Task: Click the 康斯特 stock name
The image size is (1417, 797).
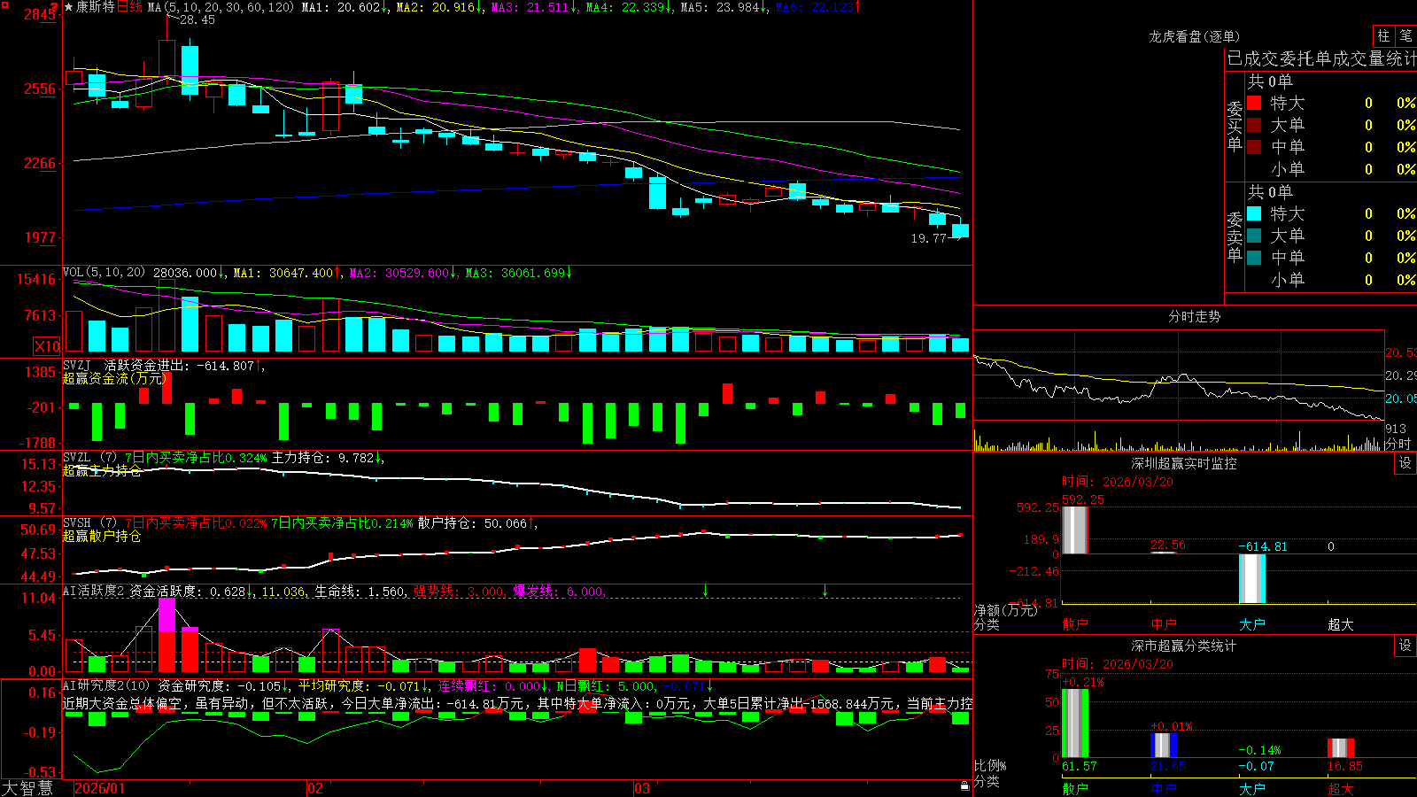Action: (95, 7)
